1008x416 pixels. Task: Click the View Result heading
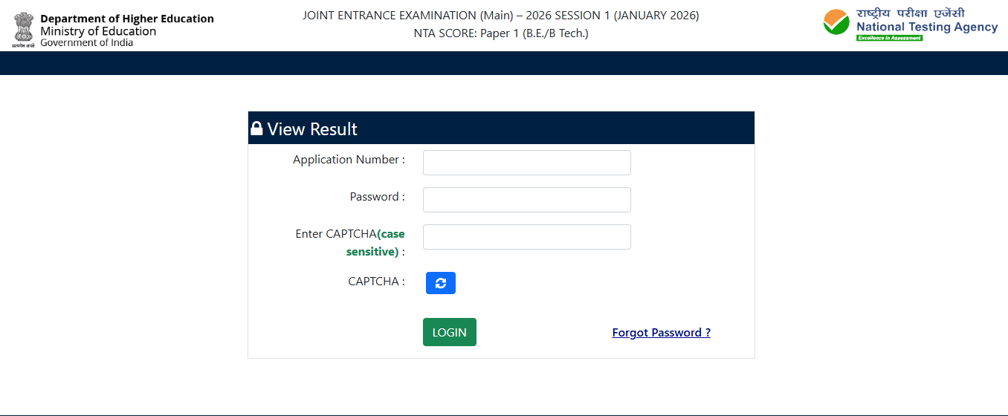click(x=312, y=129)
